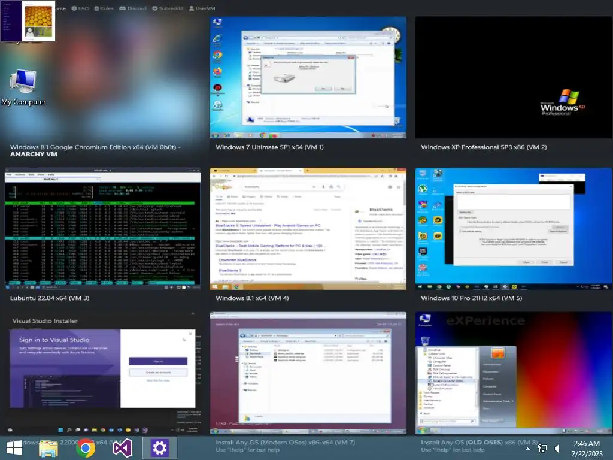
Task: Open the PC settings gear taskbar icon
Action: [159, 448]
